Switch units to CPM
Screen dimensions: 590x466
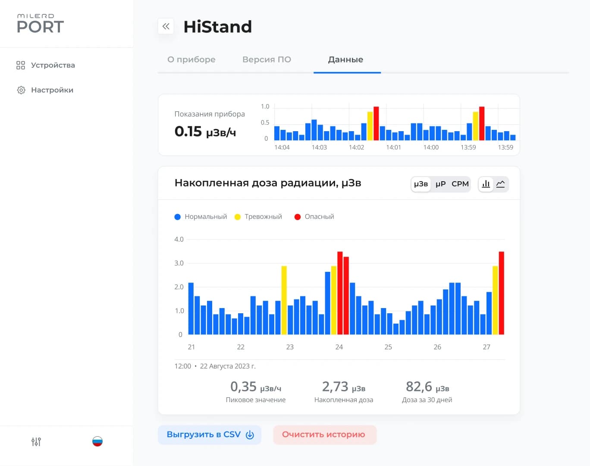[460, 184]
